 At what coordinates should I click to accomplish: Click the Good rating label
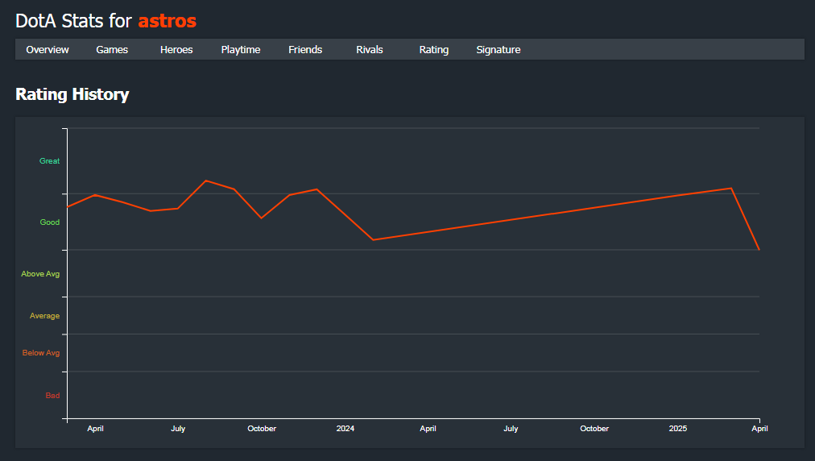[x=49, y=222]
